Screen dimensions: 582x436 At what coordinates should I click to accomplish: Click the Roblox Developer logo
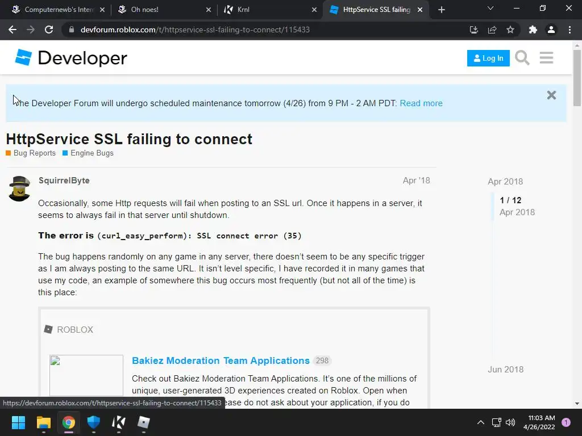71,58
